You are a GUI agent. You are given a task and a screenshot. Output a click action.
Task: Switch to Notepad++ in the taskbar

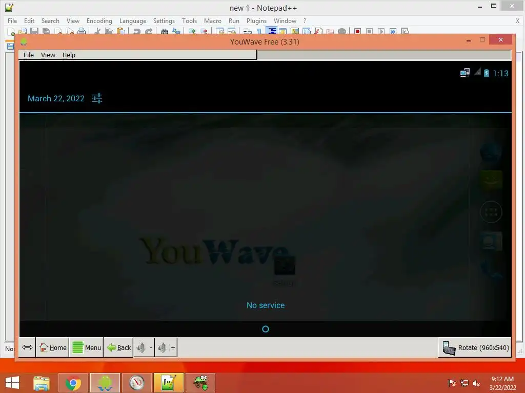coord(168,383)
